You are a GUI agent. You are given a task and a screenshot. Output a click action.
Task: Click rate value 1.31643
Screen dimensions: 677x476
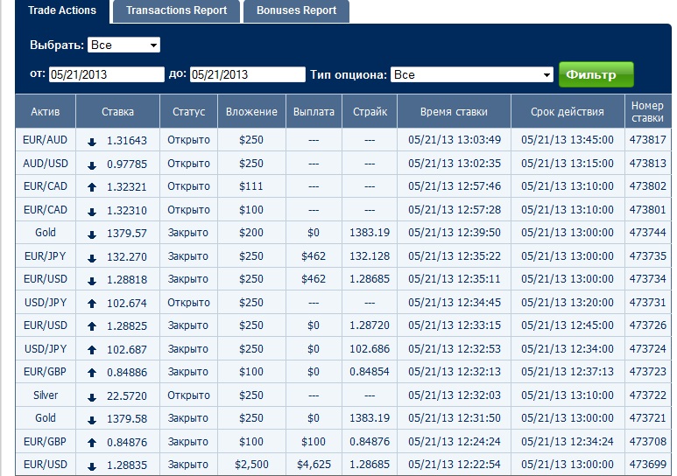click(127, 141)
